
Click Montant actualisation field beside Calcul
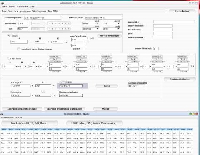(137, 86)
